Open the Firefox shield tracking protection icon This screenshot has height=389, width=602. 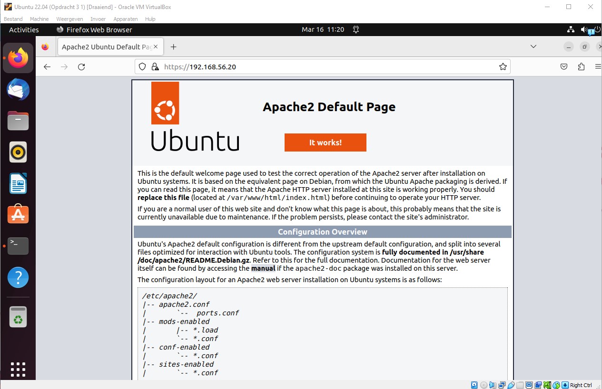[142, 67]
